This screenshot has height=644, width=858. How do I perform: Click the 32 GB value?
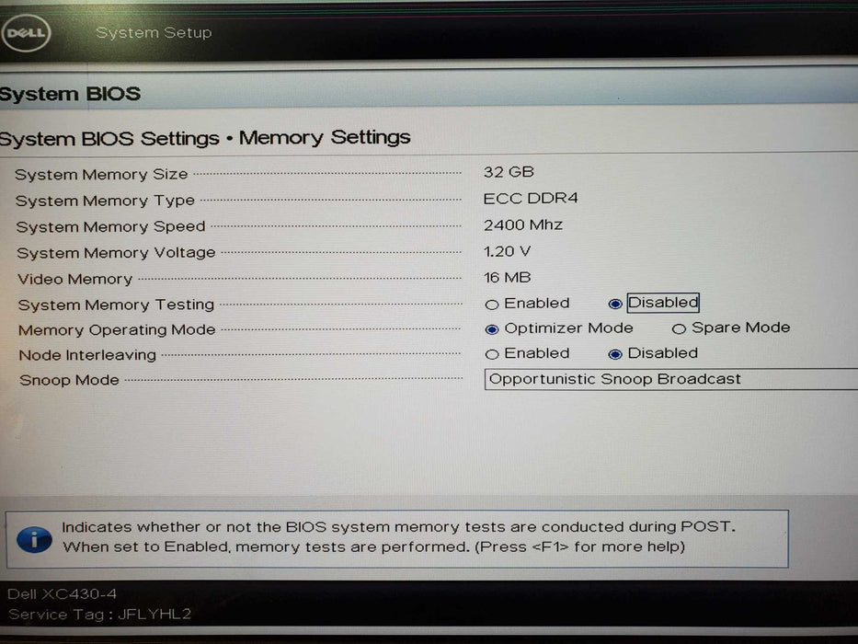click(x=509, y=172)
